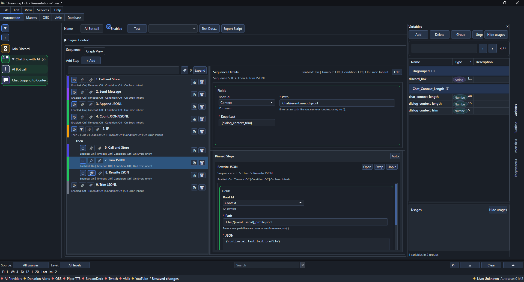Disable the 7. Trim JSONL step
This screenshot has height=282, width=524.
[x=83, y=161]
